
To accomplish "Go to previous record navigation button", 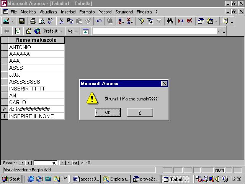I will point(28,163).
